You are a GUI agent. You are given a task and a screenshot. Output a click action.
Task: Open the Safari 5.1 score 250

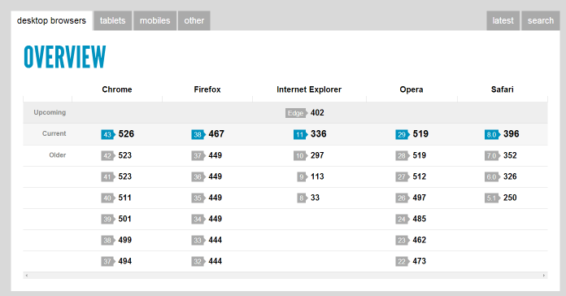click(x=510, y=198)
